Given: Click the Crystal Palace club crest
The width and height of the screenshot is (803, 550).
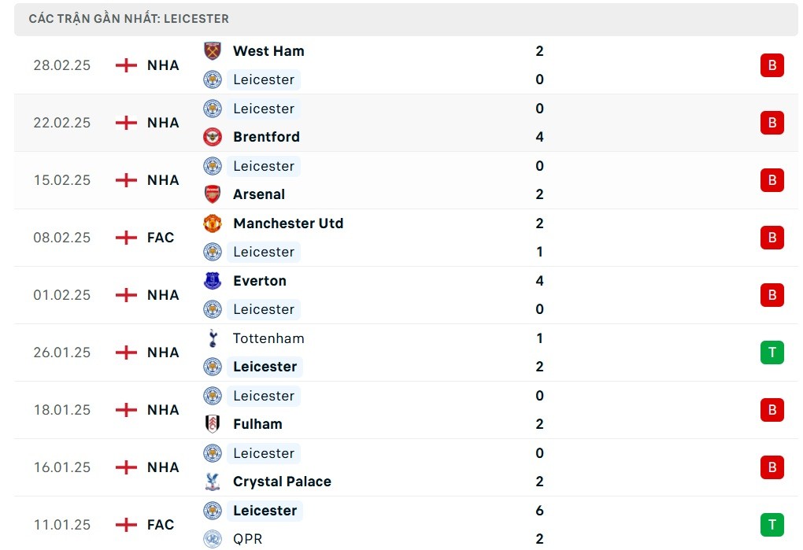Looking at the screenshot, I should pos(213,482).
